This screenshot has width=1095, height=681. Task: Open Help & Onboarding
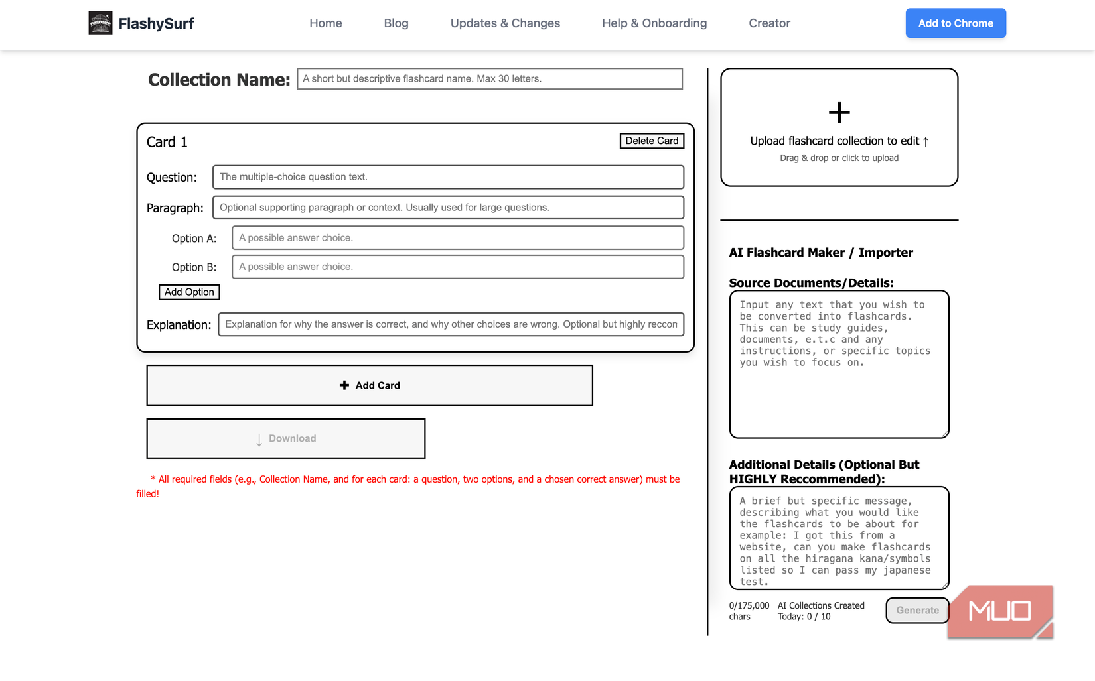tap(654, 23)
